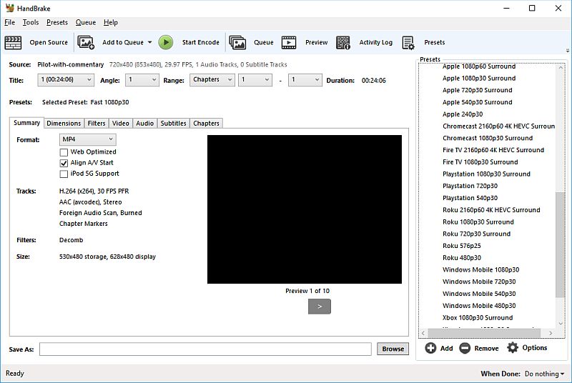Viewport: 572px width, 383px height.
Task: Open the Activity Log icon
Action: pos(343,43)
